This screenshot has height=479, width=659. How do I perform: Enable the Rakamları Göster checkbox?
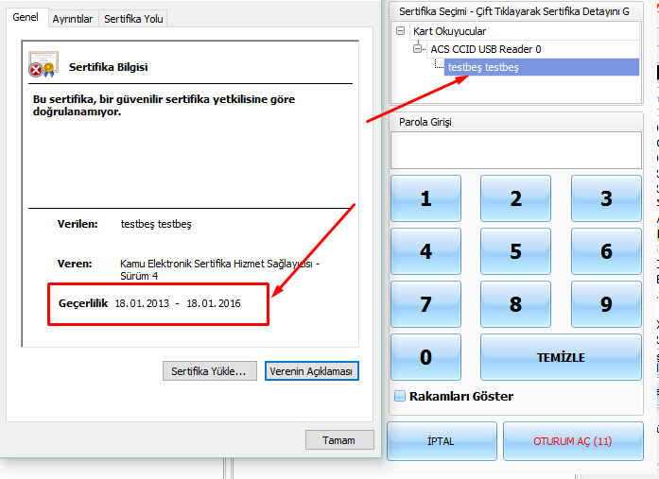(x=400, y=397)
